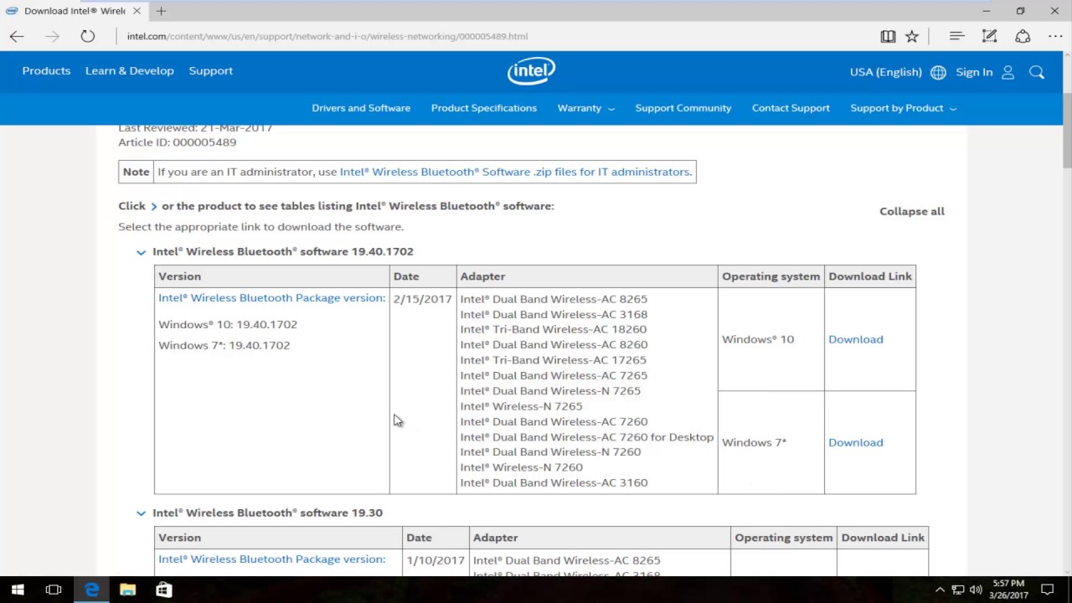Screen dimensions: 1072x603
Task: Open Bluetooth Package version link for 19.40.1702
Action: (x=271, y=298)
